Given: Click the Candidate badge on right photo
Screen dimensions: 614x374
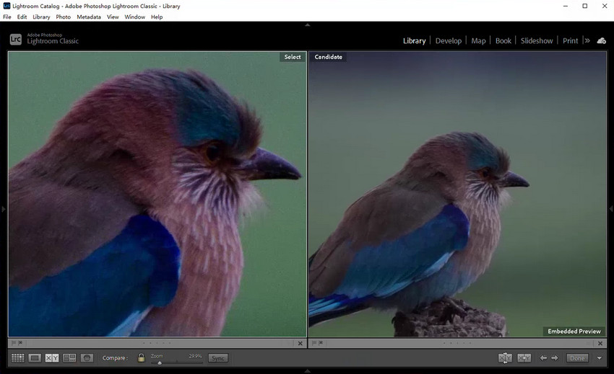Looking at the screenshot, I should [x=328, y=57].
